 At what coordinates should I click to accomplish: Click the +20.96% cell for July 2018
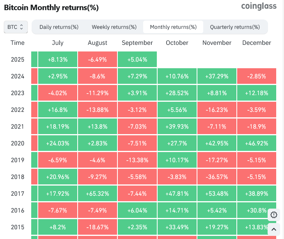[x=58, y=177]
